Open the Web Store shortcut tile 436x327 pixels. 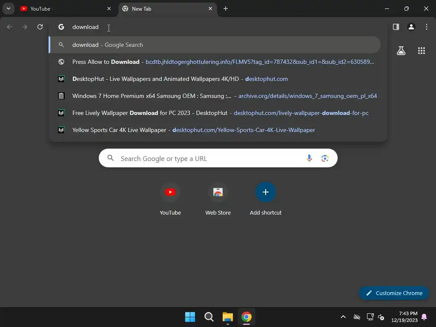pyautogui.click(x=218, y=198)
